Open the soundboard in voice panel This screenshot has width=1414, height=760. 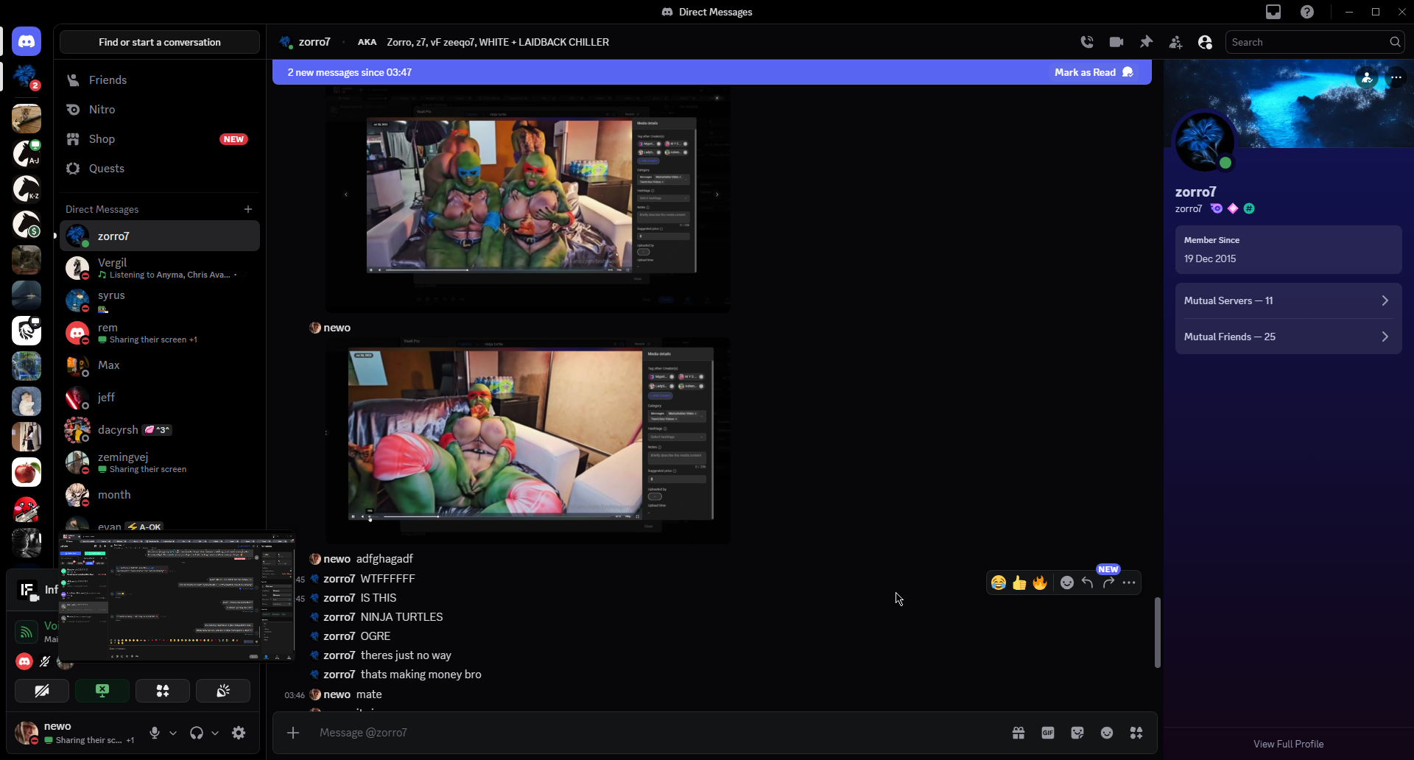click(223, 691)
